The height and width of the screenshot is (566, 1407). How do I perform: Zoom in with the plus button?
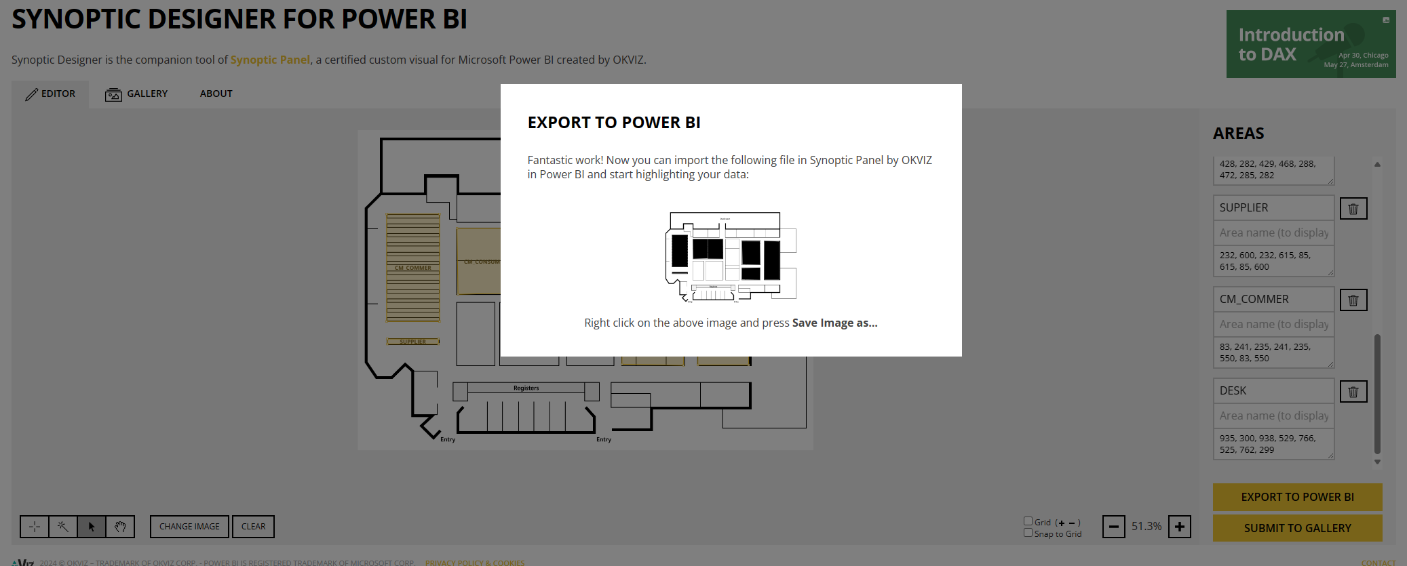[1180, 527]
